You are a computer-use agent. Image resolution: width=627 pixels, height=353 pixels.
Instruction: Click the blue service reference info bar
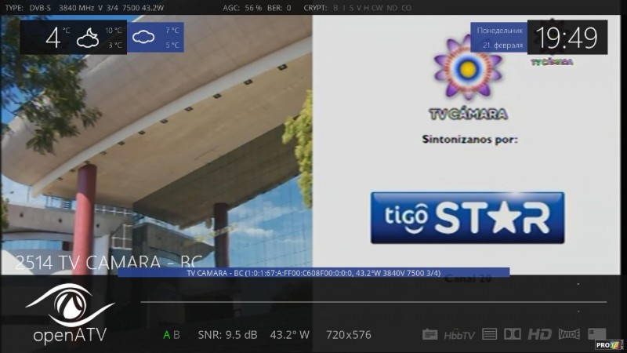pyautogui.click(x=313, y=272)
